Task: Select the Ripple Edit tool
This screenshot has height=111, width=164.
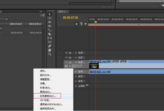Action: click(x=49, y=22)
